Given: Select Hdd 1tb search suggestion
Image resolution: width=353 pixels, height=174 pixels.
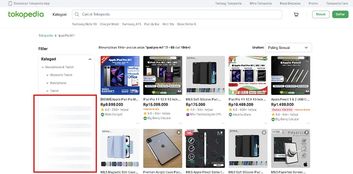Looking at the screenshot, I should point(168,24).
